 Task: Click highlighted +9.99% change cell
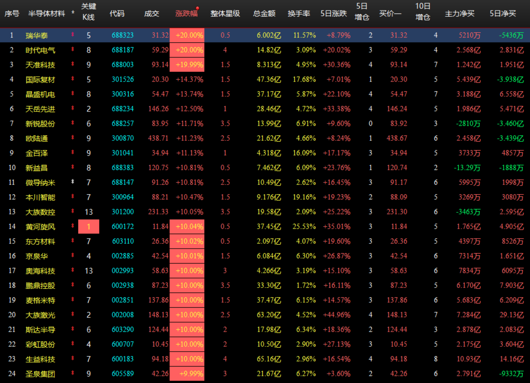point(187,374)
